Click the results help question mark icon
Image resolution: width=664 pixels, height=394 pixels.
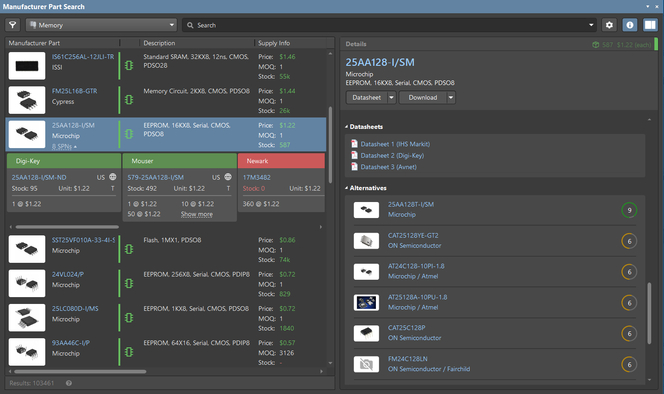tap(69, 383)
